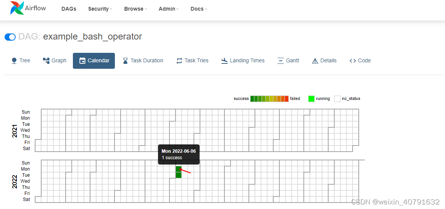
Task: Expand the Docs dropdown menu
Action: point(199,9)
